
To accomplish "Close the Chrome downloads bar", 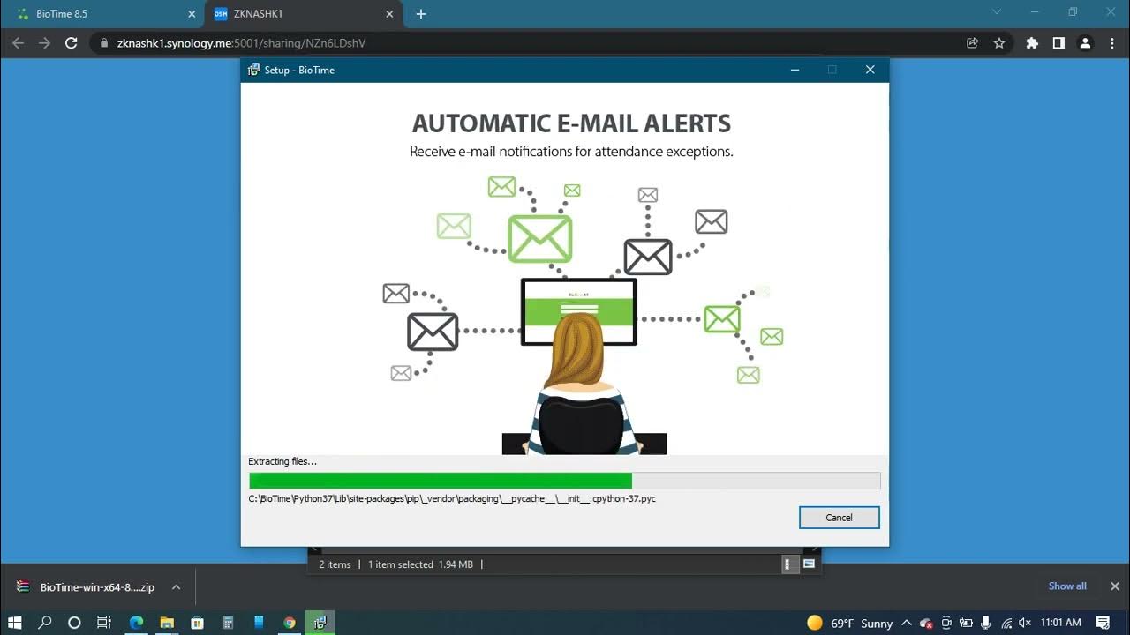I will pos(1114,586).
